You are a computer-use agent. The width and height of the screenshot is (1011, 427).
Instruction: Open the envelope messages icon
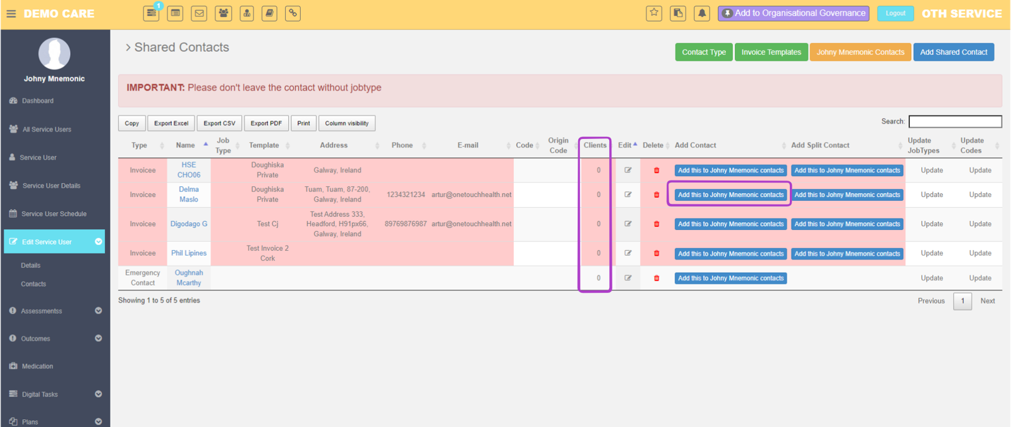pos(199,13)
